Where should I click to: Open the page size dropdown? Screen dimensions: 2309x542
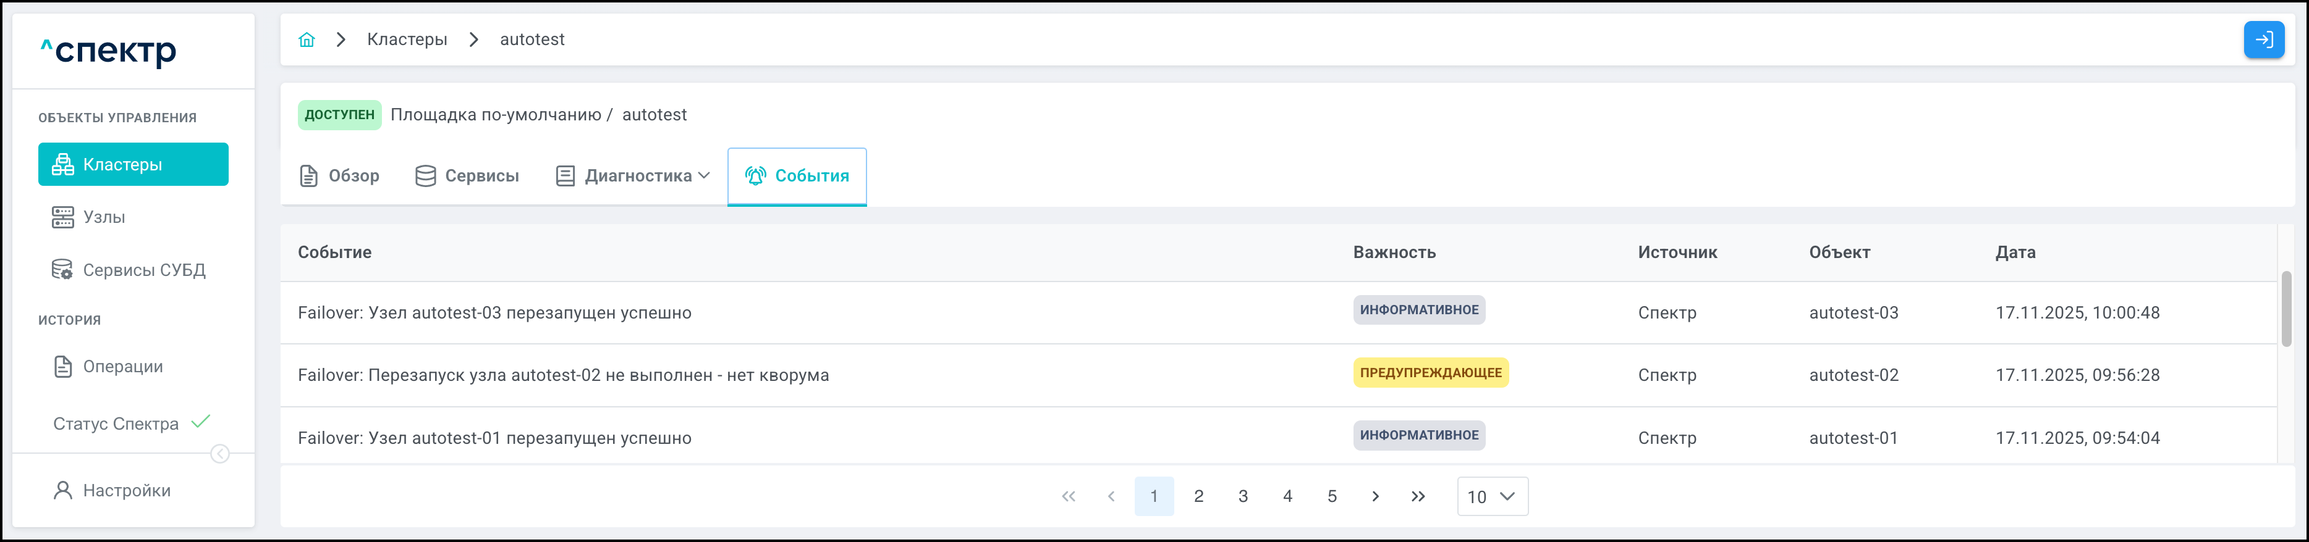[1491, 496]
